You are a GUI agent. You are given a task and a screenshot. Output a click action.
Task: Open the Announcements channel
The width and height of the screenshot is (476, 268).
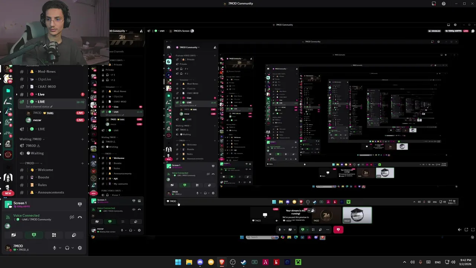(x=52, y=192)
